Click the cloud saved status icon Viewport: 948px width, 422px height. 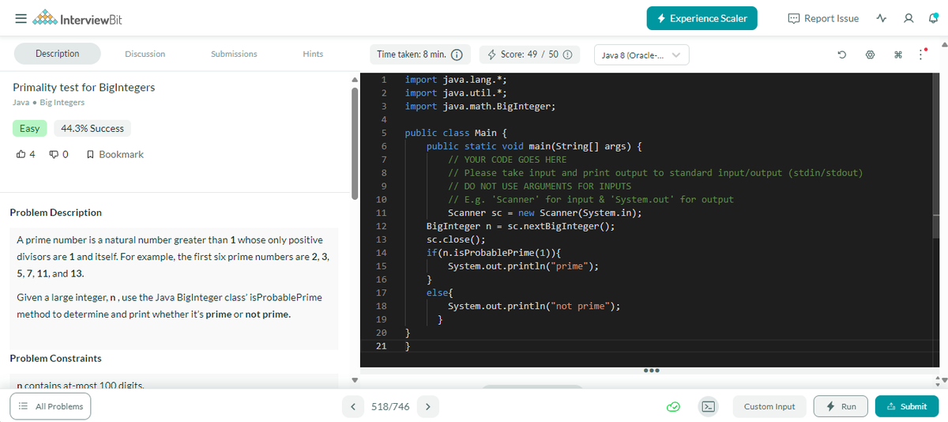click(x=673, y=407)
